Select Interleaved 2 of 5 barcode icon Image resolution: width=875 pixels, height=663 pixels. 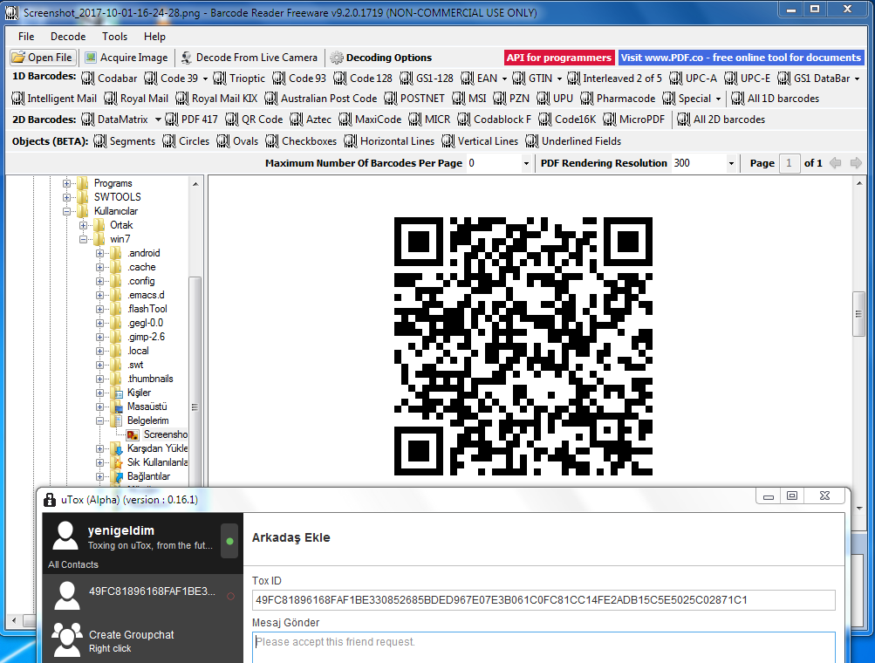(x=574, y=79)
